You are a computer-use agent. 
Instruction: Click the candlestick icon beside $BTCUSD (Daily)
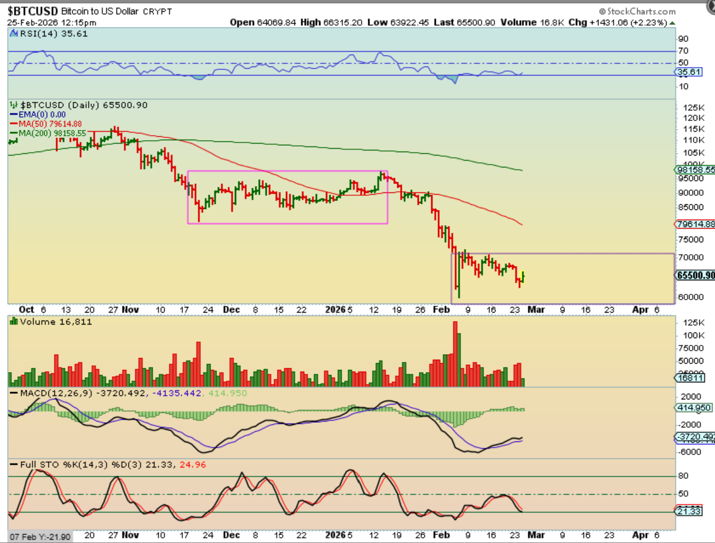coord(14,106)
